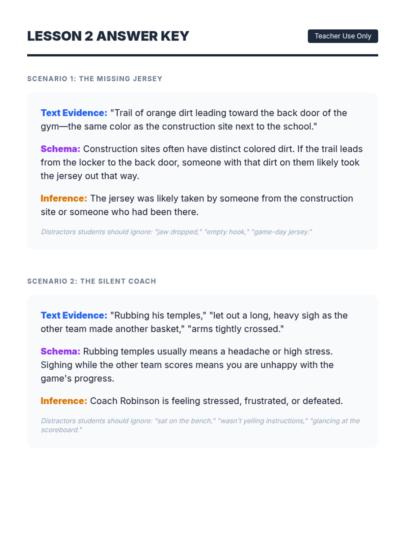The image size is (405, 540).
Task: Select the Scenario 1: The Missing Jersey heading
Action: (94, 79)
